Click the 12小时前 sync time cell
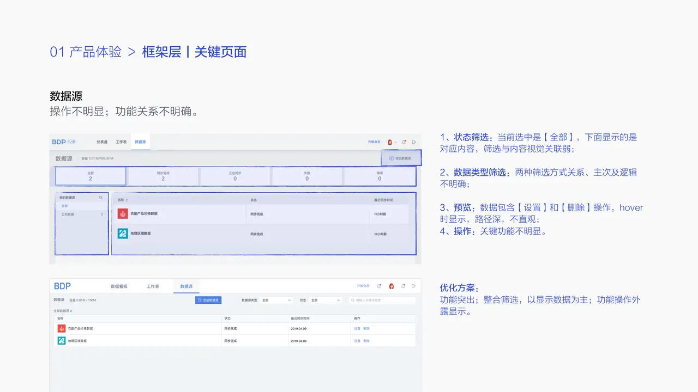 pyautogui.click(x=380, y=234)
